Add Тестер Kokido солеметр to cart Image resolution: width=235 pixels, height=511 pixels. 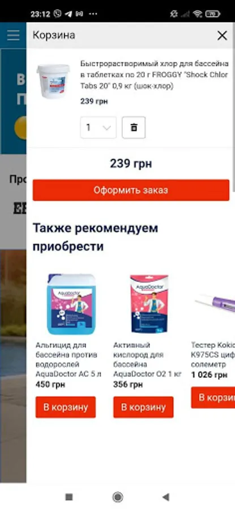coord(213,397)
